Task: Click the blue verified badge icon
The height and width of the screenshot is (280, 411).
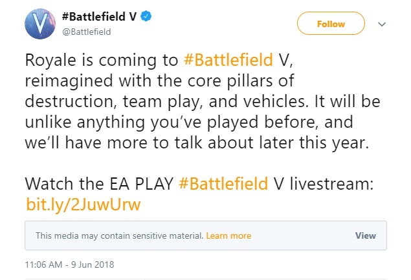Action: [x=147, y=17]
